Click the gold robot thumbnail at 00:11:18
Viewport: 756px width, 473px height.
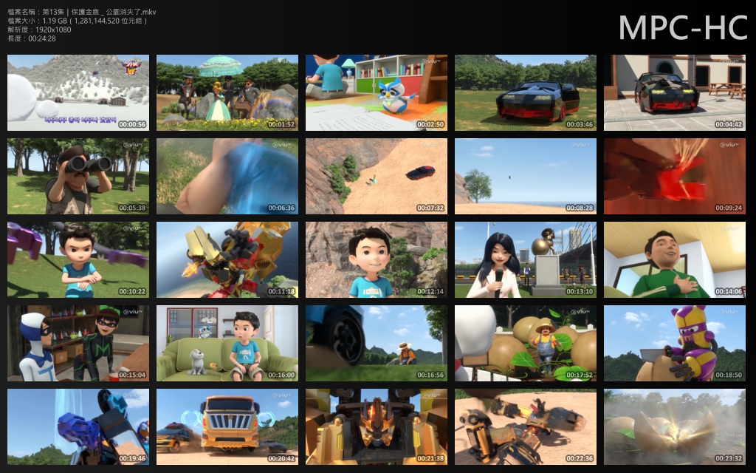click(x=227, y=259)
